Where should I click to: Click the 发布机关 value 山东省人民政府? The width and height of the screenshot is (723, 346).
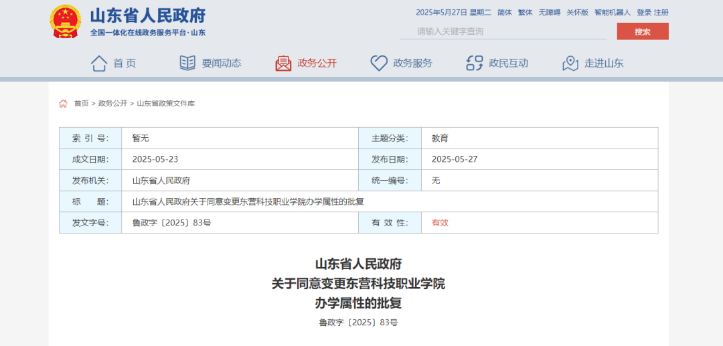[161, 181]
